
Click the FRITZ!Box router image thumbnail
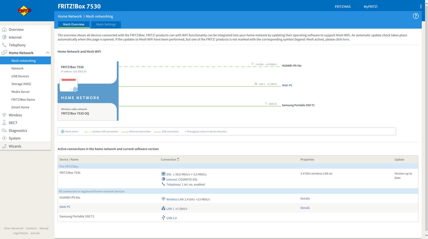pos(69,85)
